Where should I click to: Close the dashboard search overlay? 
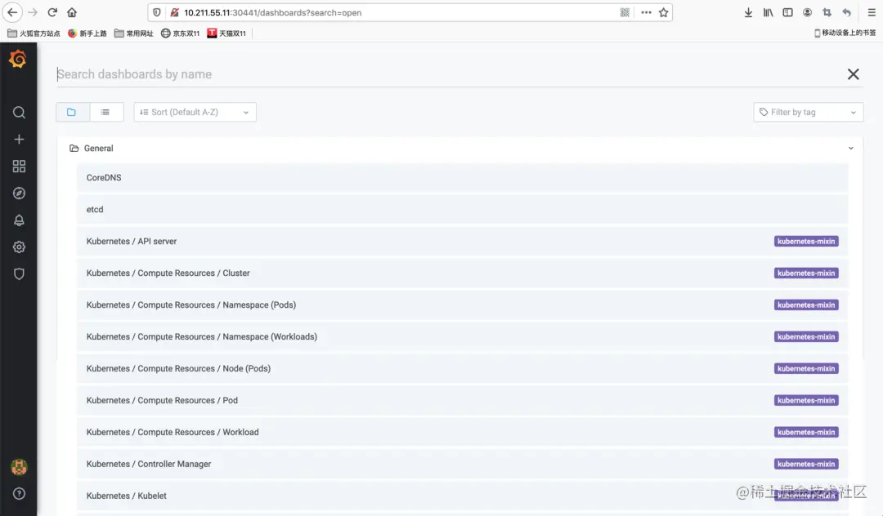[x=853, y=74]
